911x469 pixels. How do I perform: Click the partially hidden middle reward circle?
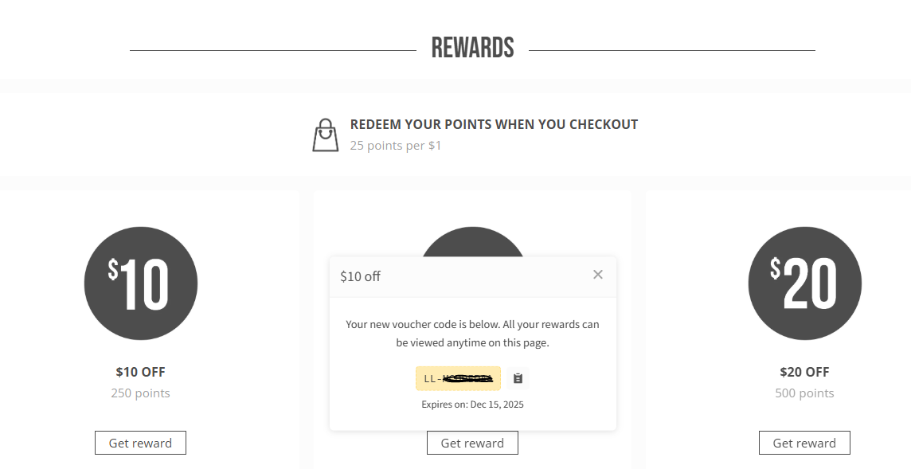[472, 241]
